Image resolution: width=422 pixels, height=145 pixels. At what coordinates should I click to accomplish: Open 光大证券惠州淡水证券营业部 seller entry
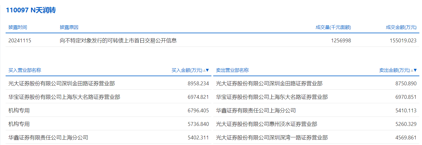pyautogui.click(x=266, y=124)
